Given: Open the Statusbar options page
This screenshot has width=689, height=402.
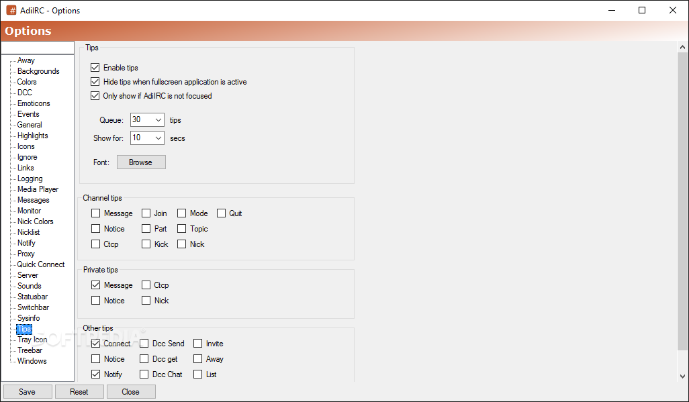Looking at the screenshot, I should [32, 297].
